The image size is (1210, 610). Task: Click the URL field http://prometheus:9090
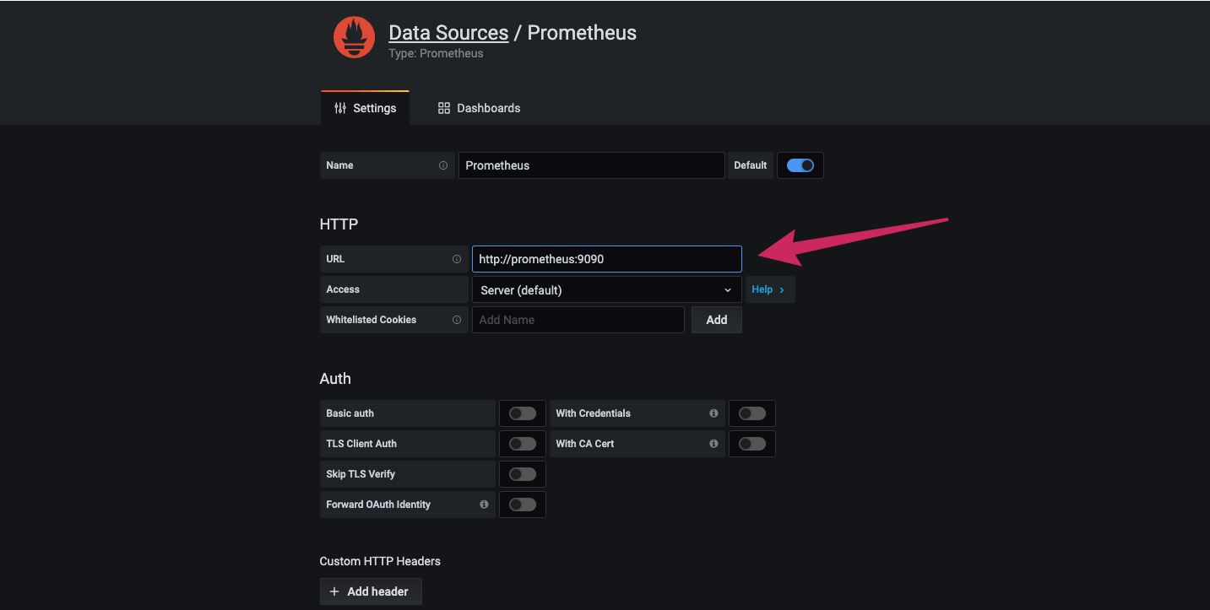tap(606, 259)
